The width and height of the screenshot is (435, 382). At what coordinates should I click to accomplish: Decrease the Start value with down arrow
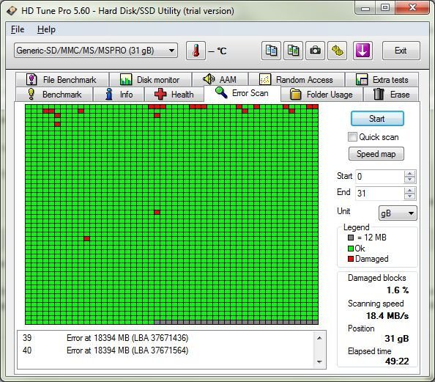(410, 180)
